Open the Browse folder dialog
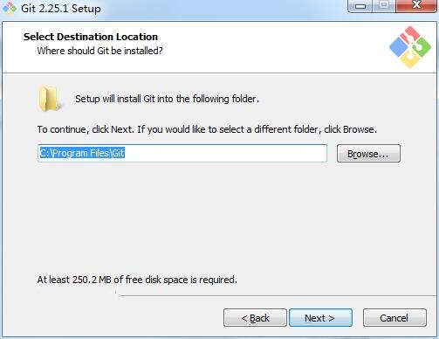The height and width of the screenshot is (339, 439). tap(368, 154)
